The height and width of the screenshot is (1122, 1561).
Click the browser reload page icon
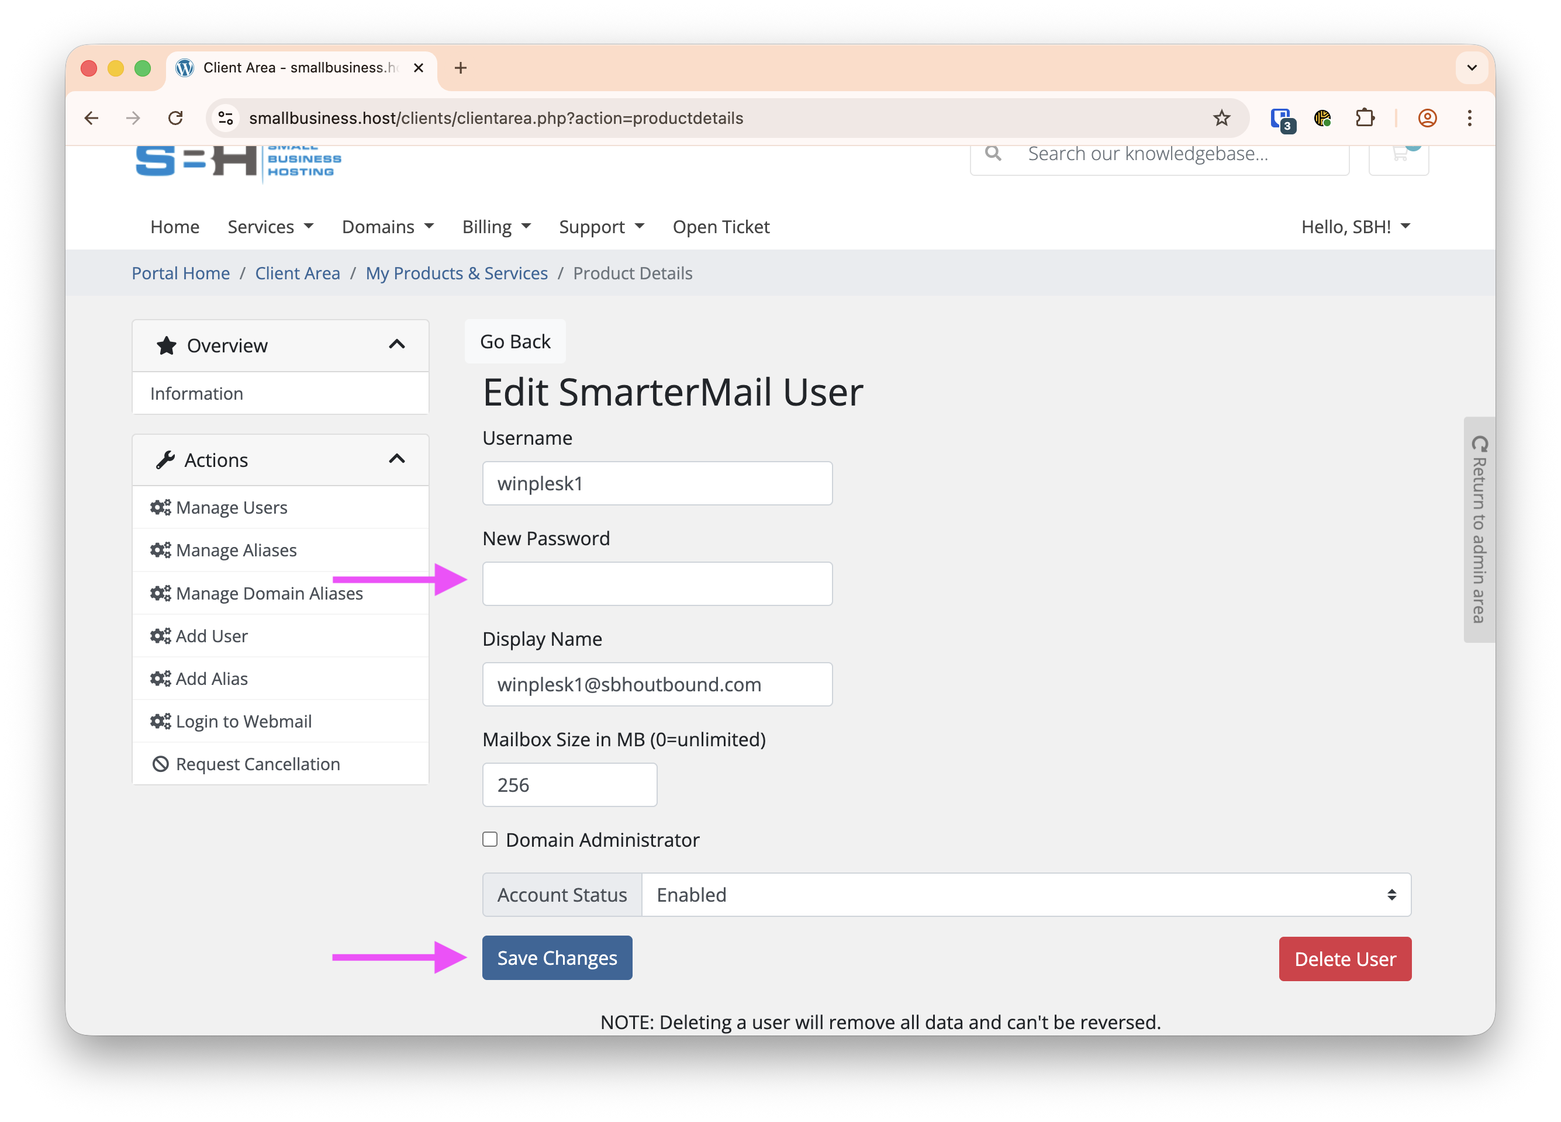tap(175, 118)
